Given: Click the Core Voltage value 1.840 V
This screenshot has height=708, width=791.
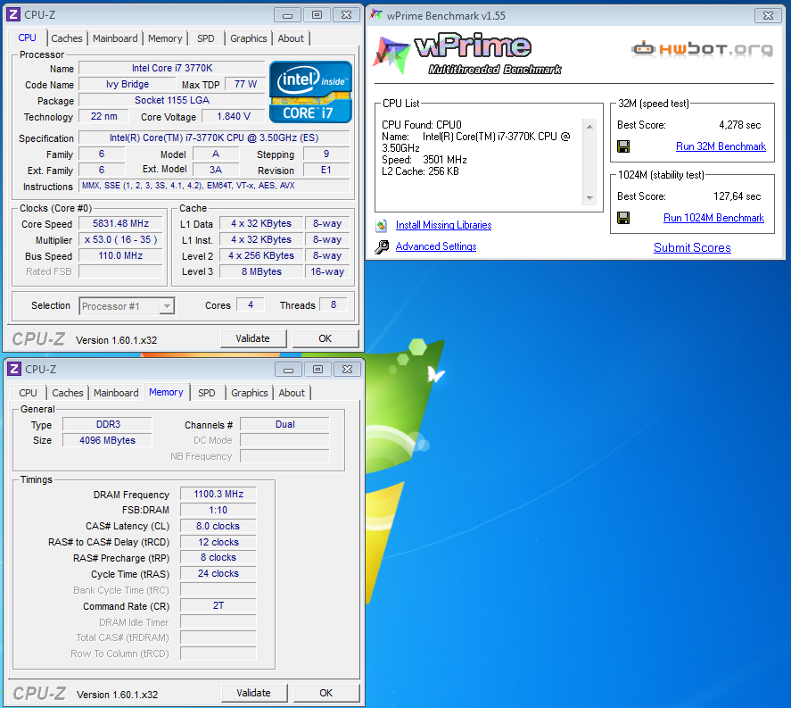Looking at the screenshot, I should (234, 117).
